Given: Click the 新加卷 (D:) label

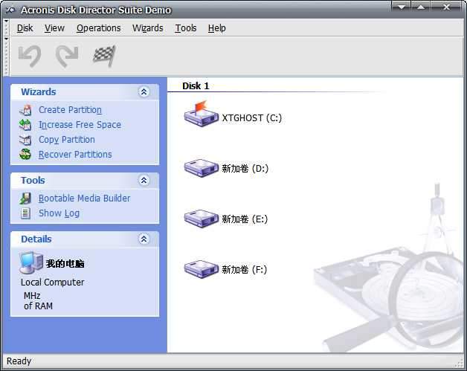Looking at the screenshot, I should pyautogui.click(x=245, y=169).
